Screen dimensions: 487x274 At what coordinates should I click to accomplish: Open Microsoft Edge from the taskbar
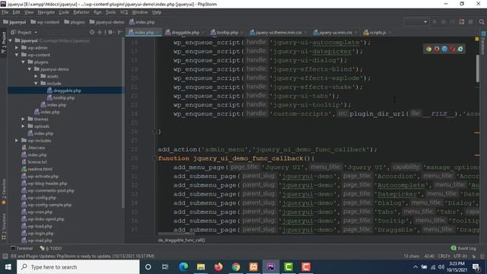point(183,267)
